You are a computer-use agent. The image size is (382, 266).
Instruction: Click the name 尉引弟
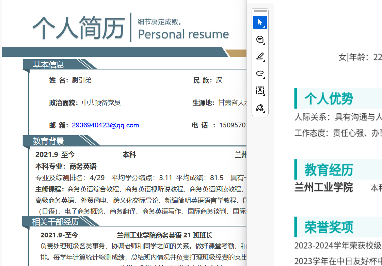point(82,80)
